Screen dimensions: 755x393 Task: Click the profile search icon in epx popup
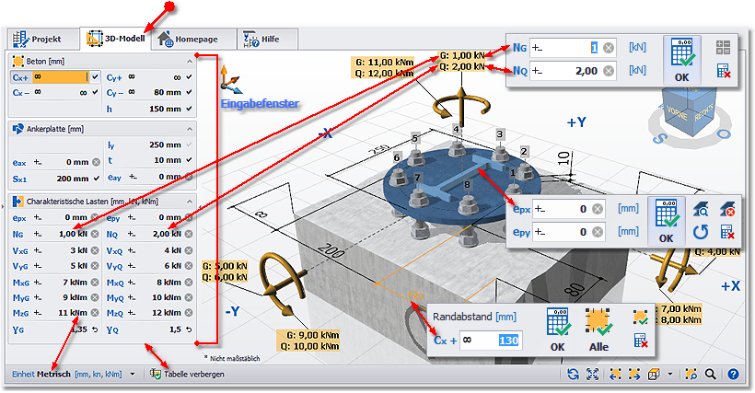point(701,209)
